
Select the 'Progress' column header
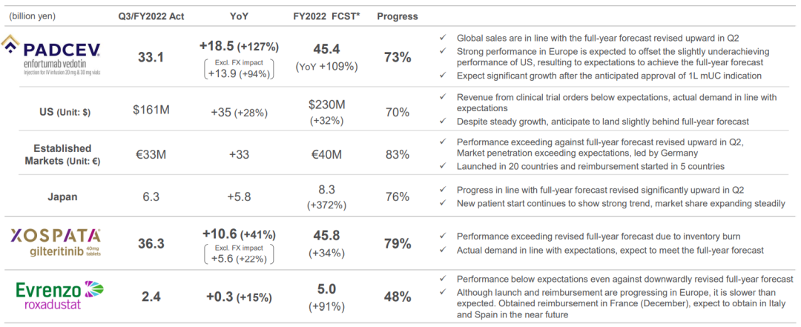398,16
